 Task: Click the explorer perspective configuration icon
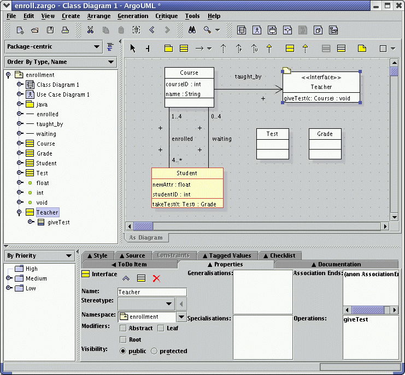coord(110,47)
